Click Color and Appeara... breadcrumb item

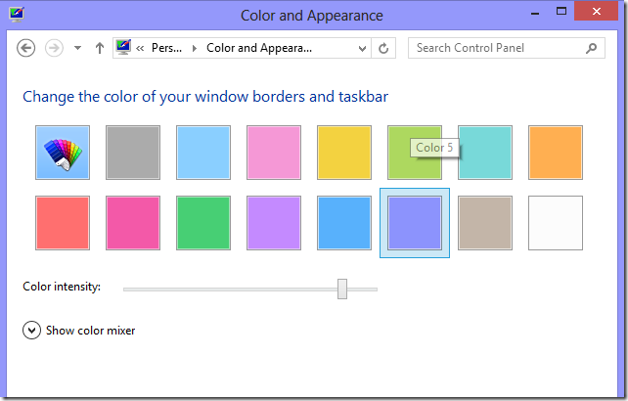click(x=259, y=48)
